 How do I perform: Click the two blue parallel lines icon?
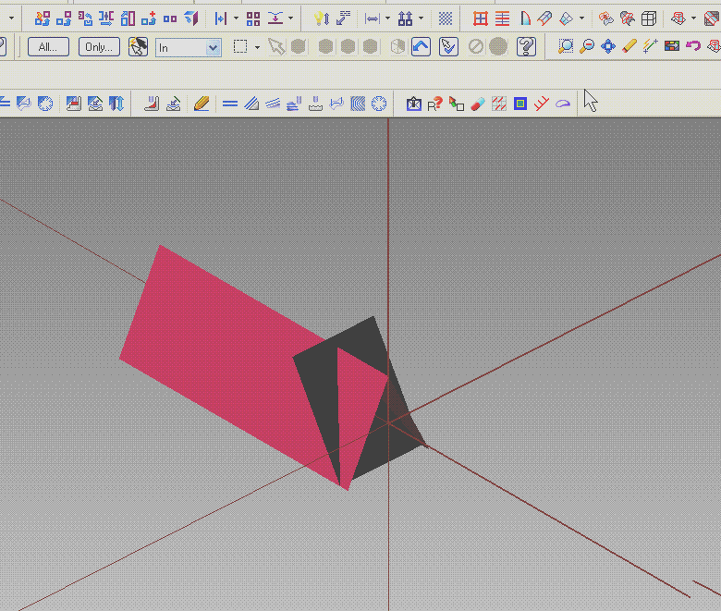click(230, 104)
